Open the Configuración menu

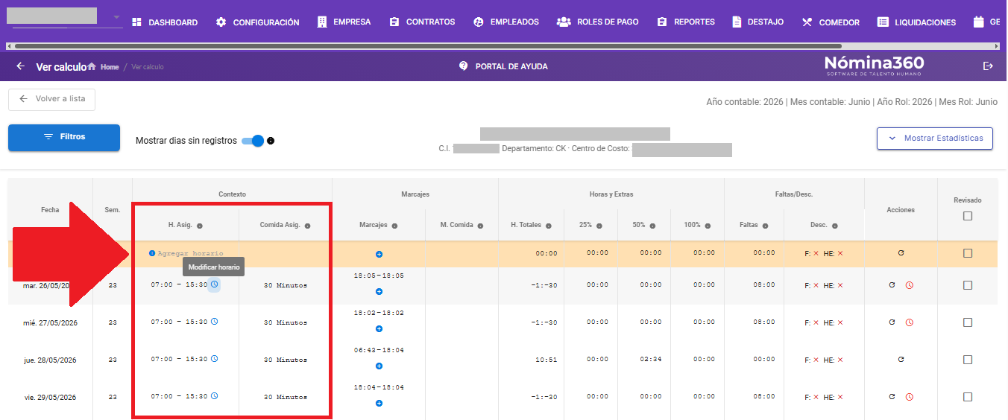point(257,22)
